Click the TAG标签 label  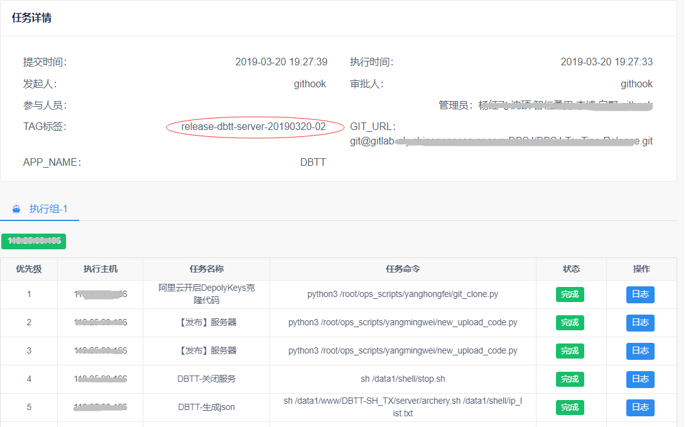pyautogui.click(x=45, y=127)
